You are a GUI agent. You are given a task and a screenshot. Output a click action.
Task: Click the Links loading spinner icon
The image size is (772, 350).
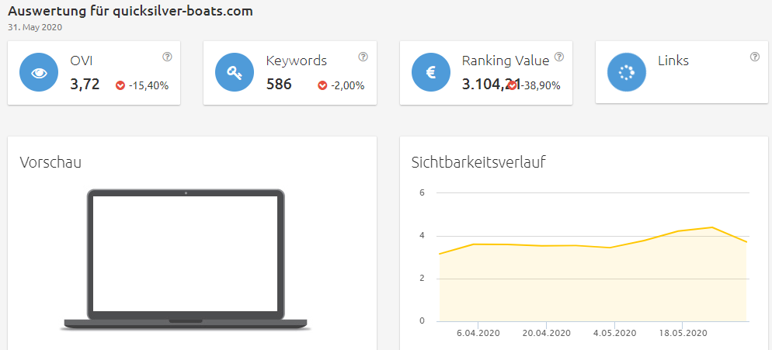[x=627, y=72]
